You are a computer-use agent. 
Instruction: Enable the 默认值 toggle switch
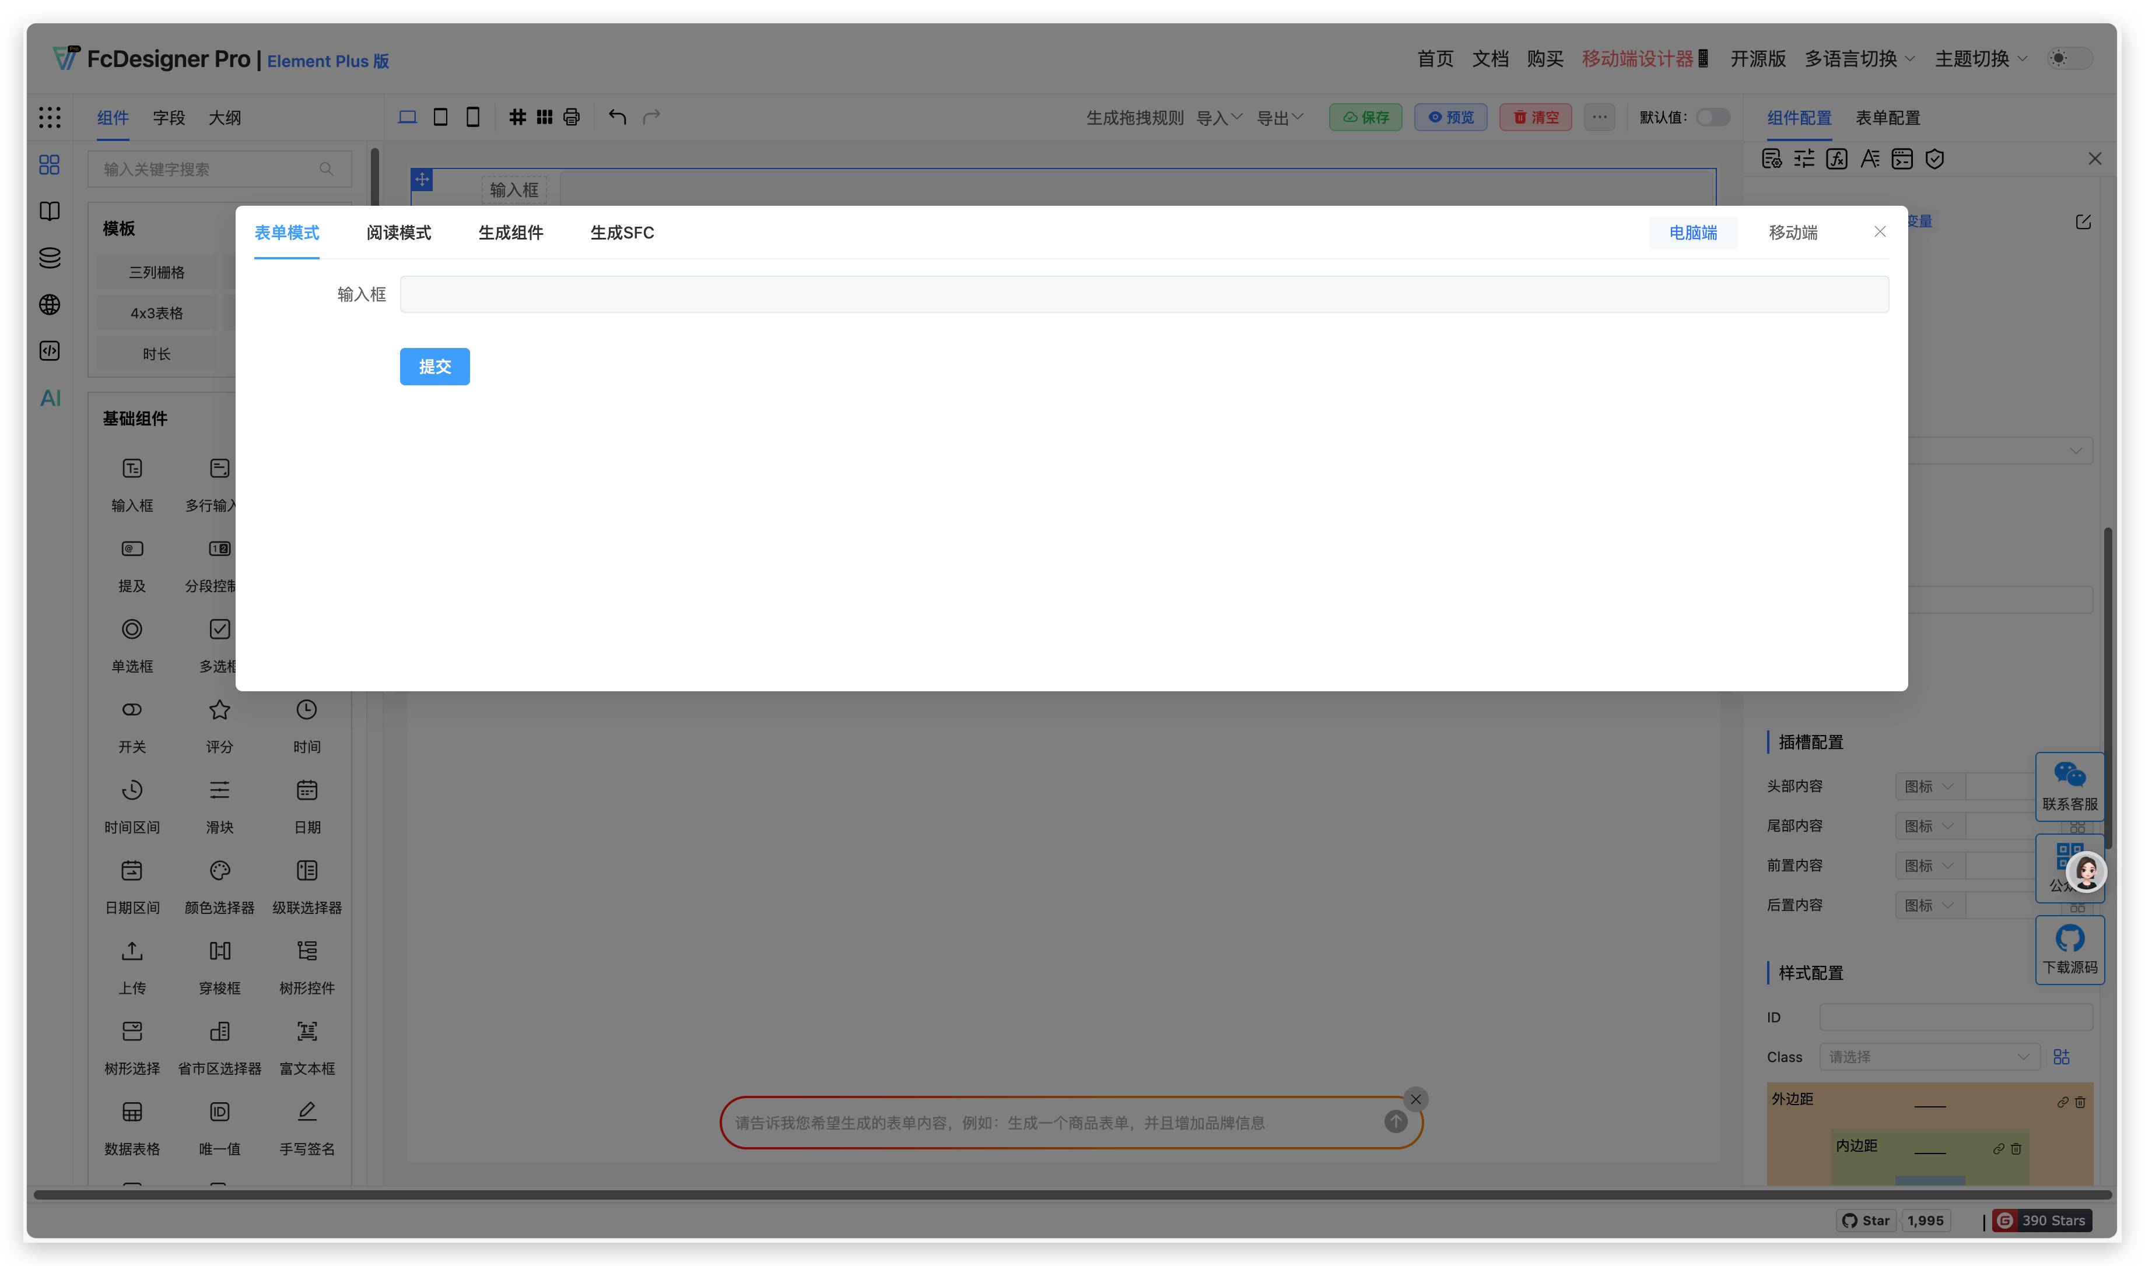1712,118
